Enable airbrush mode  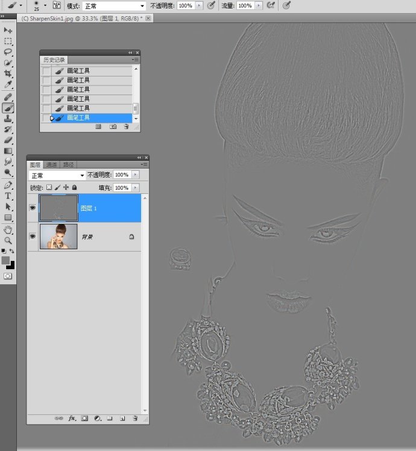coord(271,5)
